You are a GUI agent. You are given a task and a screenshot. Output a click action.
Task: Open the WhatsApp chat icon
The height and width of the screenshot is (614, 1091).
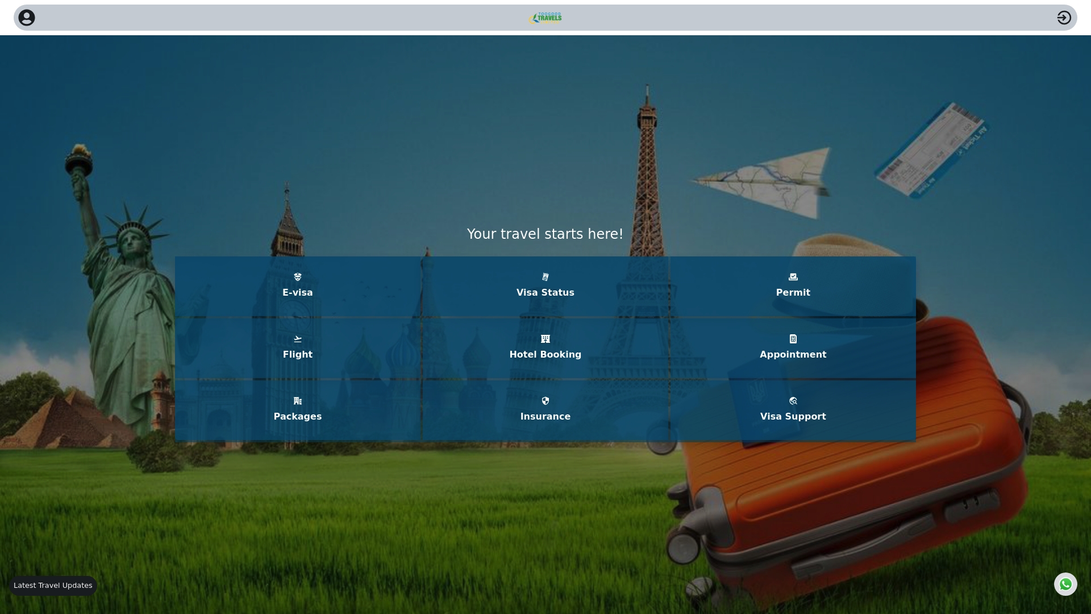[1065, 584]
